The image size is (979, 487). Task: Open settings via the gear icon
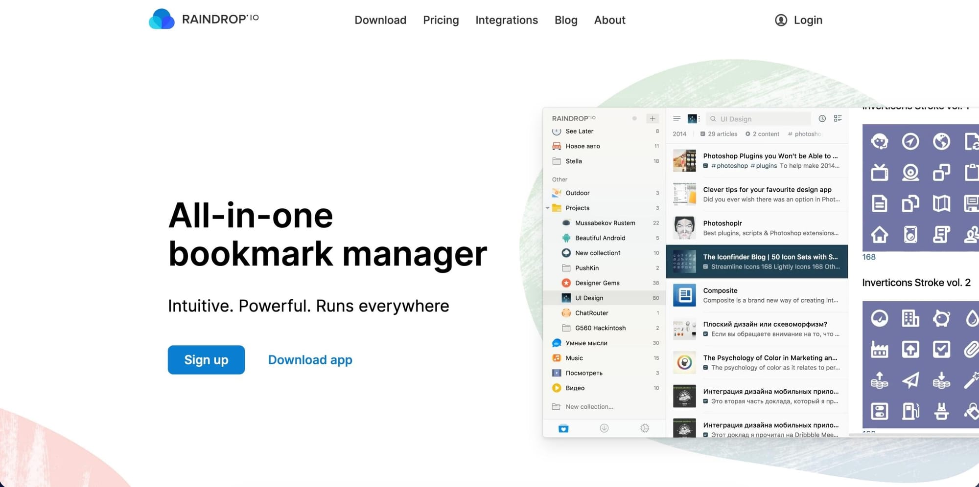(644, 428)
